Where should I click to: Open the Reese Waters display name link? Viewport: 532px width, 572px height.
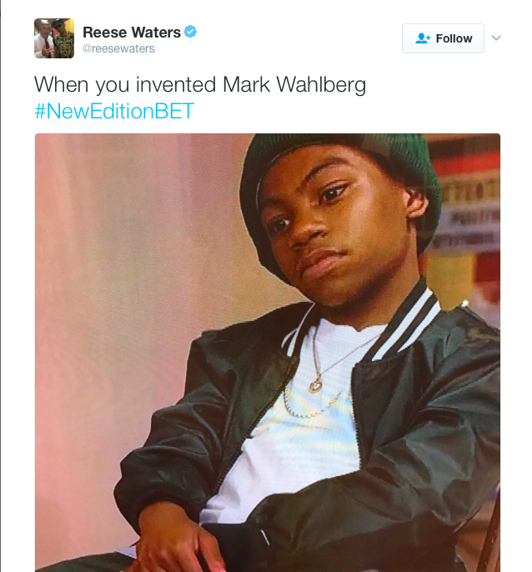[x=132, y=32]
